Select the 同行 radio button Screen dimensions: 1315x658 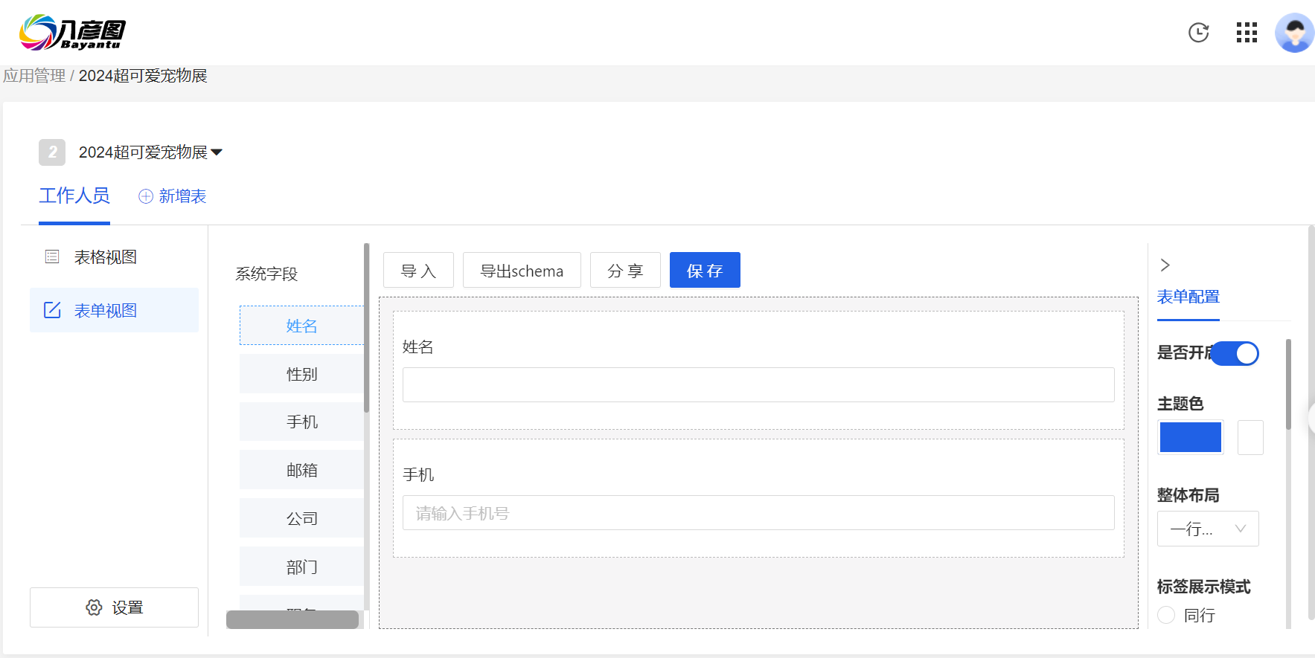[x=1166, y=615]
